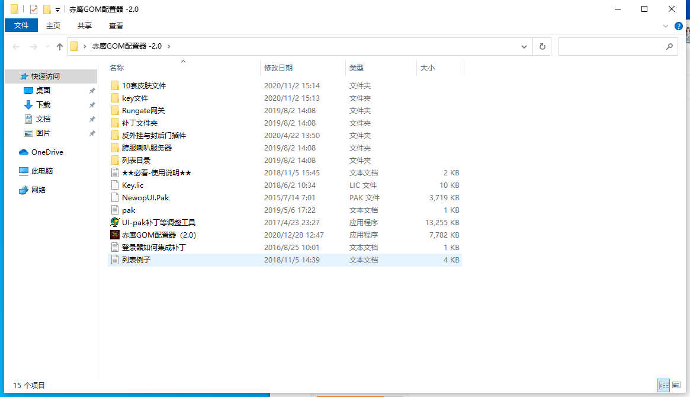Click the 列表例子 document icon

(115, 260)
